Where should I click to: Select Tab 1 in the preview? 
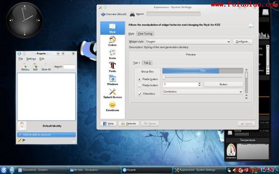point(136,63)
